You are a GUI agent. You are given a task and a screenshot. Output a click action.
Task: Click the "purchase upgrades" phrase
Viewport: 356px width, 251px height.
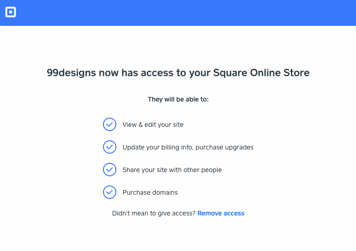point(226,148)
